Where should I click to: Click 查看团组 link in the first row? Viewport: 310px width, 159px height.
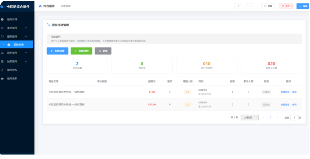point(285,92)
